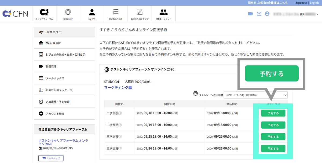Image resolution: width=322 pixels, height=163 pixels.
Task: Click the building icon beside 企業からのメッセージ
Action: click(x=41, y=90)
